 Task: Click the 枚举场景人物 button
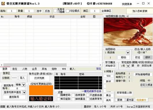pos(124,93)
